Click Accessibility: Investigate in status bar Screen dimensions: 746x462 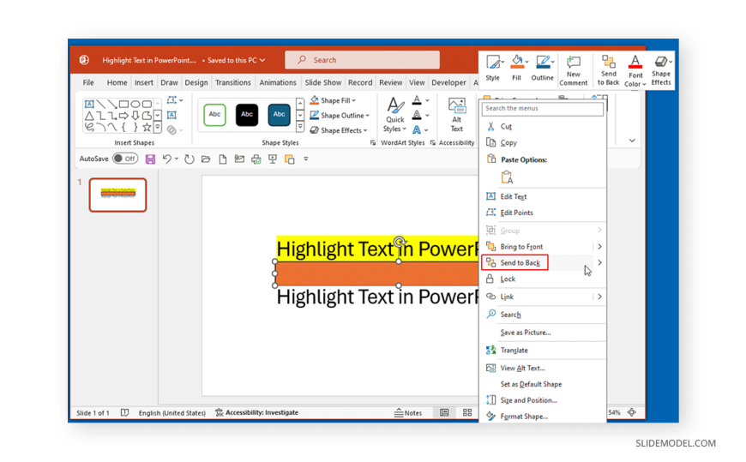(x=257, y=412)
